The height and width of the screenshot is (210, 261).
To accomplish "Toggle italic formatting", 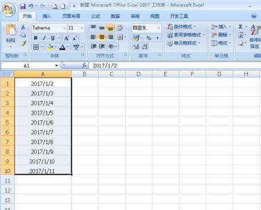I will pyautogui.click(x=44, y=38).
